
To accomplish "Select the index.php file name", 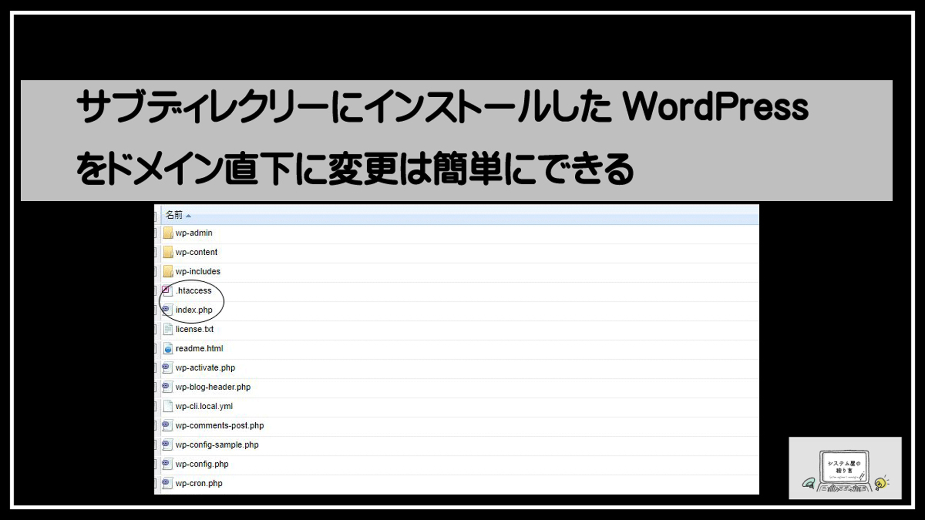I will tap(194, 310).
